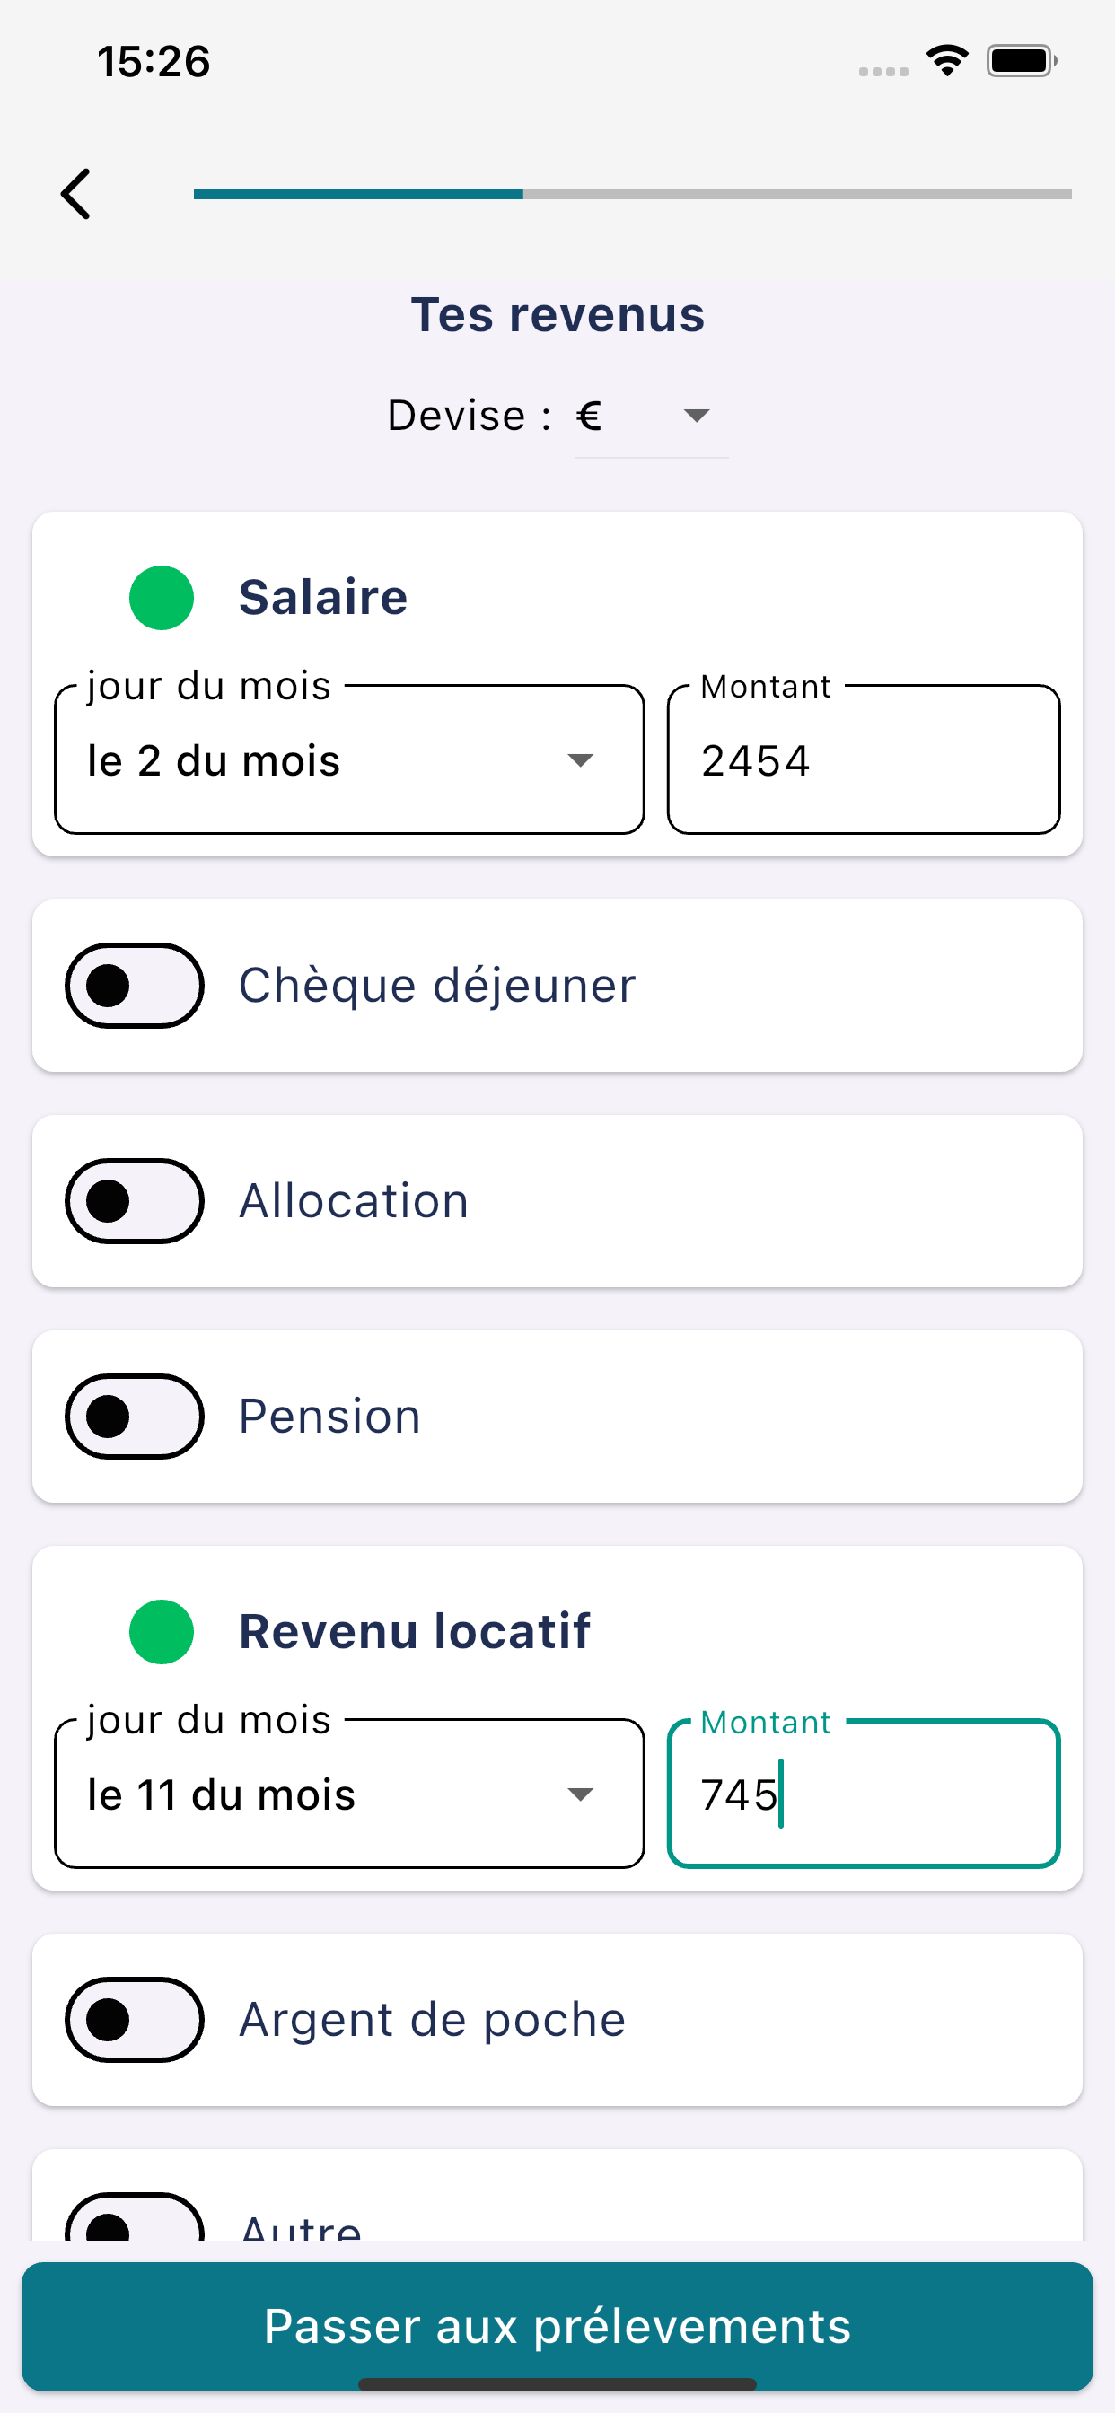The image size is (1115, 2413).
Task: Tap the Salaire card title
Action: [323, 598]
